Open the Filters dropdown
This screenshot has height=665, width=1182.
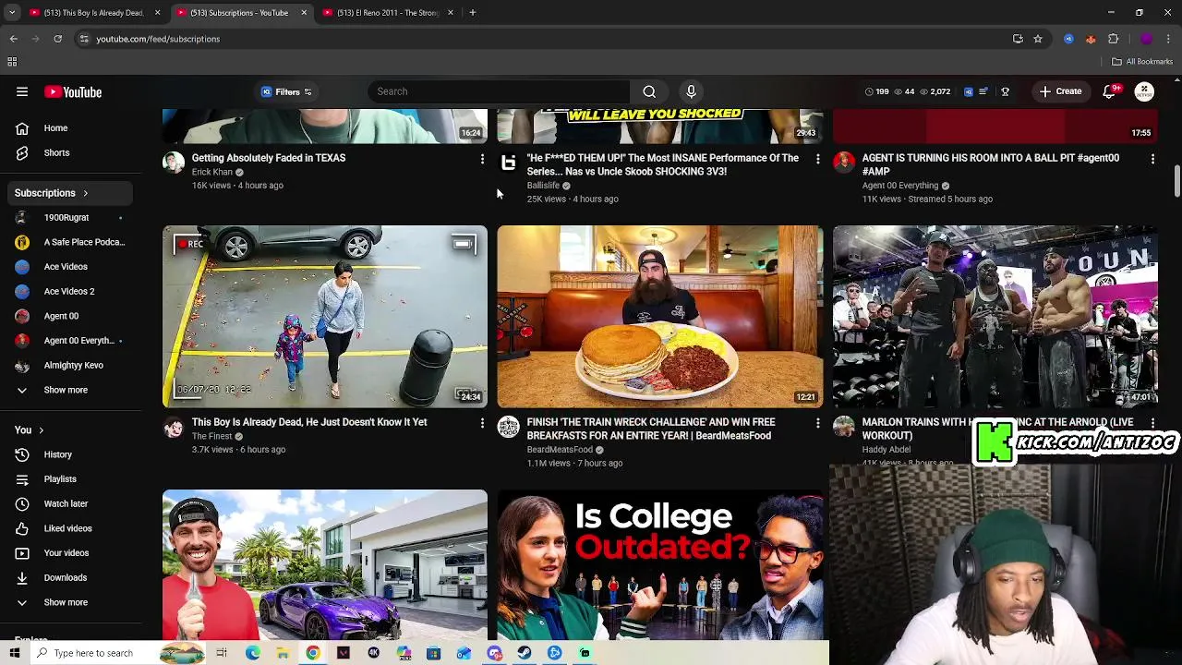[x=287, y=91]
